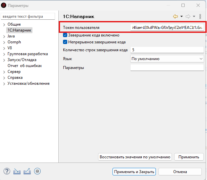Image resolution: width=207 pixels, height=180 pixels.
Task: Close the Параметры dialog window
Action: (x=198, y=5)
